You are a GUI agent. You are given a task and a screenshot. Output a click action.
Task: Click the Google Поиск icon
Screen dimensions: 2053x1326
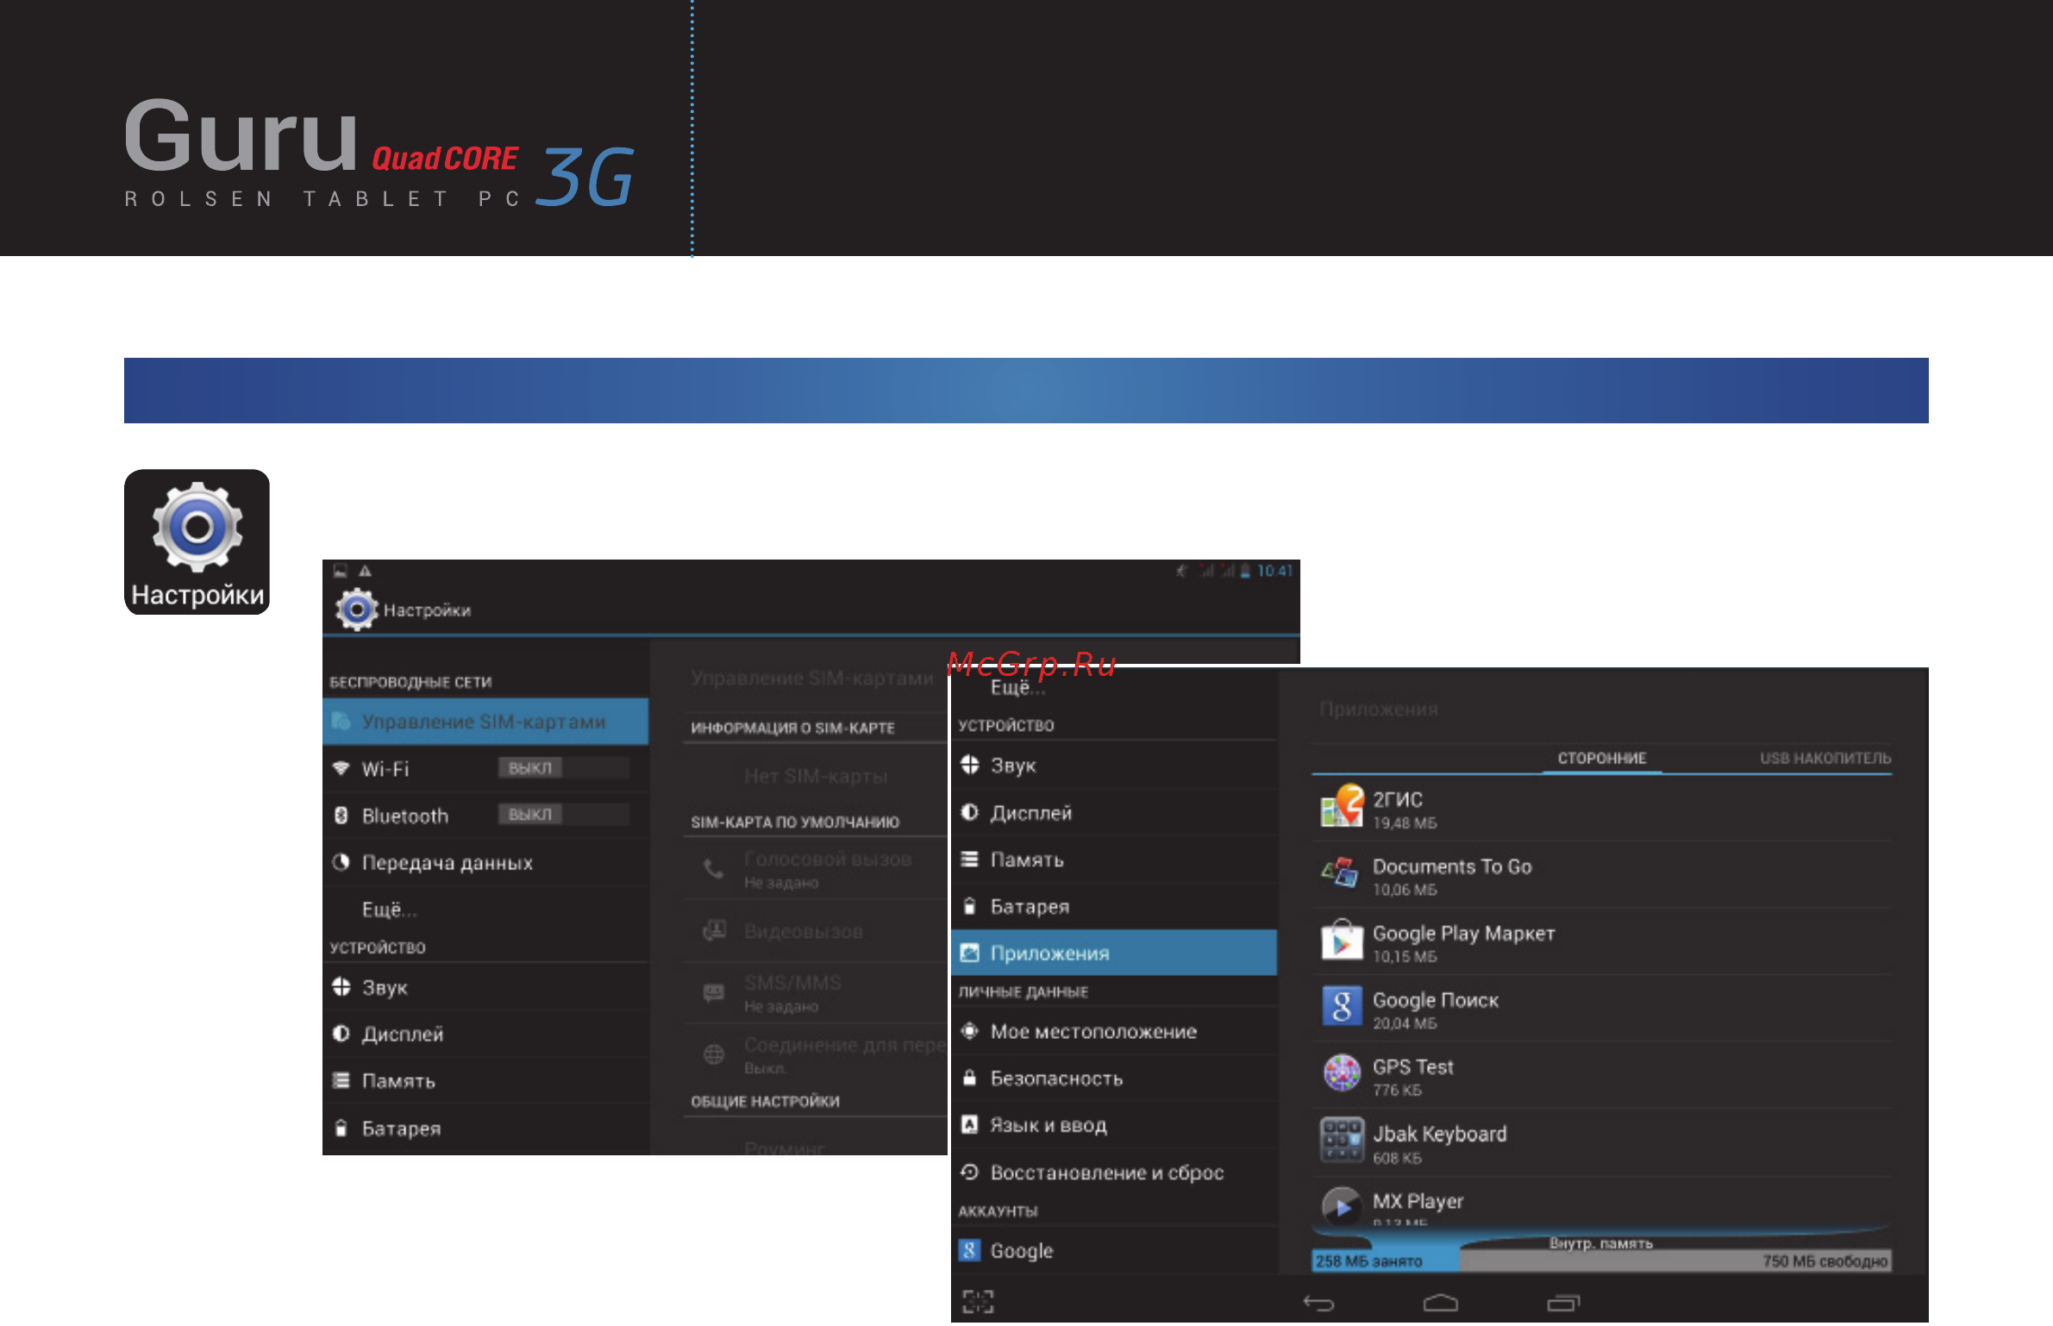(x=1342, y=1006)
